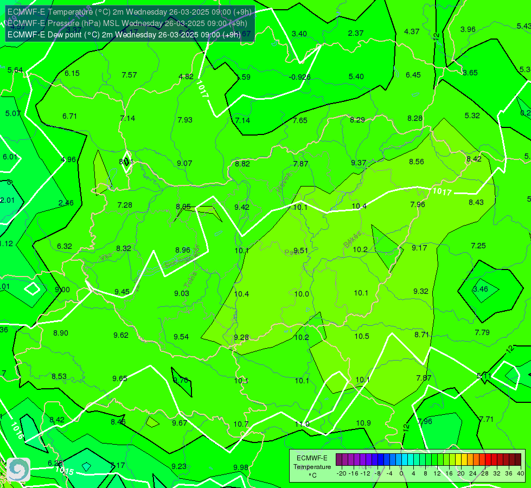The image size is (531, 488).
Task: Click the map value 8.71
Action: [421, 335]
